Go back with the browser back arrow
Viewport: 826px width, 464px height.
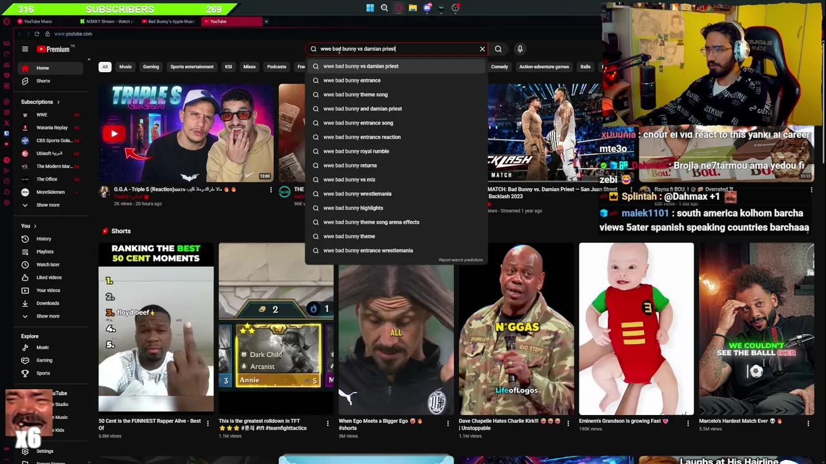coord(19,34)
